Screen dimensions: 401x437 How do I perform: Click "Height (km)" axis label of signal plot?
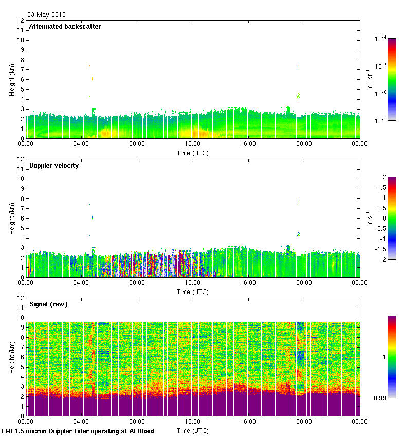12,357
